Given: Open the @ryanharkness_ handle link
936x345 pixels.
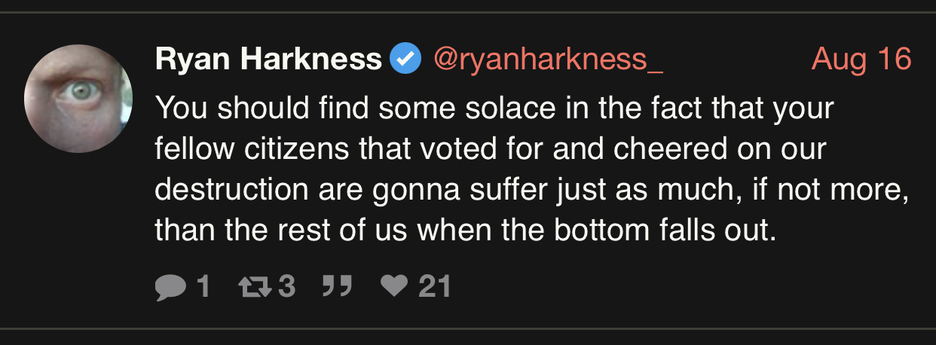Looking at the screenshot, I should [547, 59].
